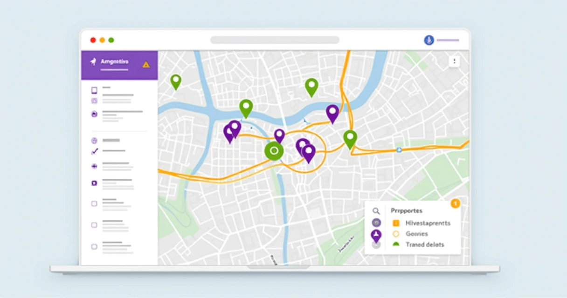Check the first empty checkbox in sidebar
This screenshot has width=567, height=298.
tap(94, 203)
